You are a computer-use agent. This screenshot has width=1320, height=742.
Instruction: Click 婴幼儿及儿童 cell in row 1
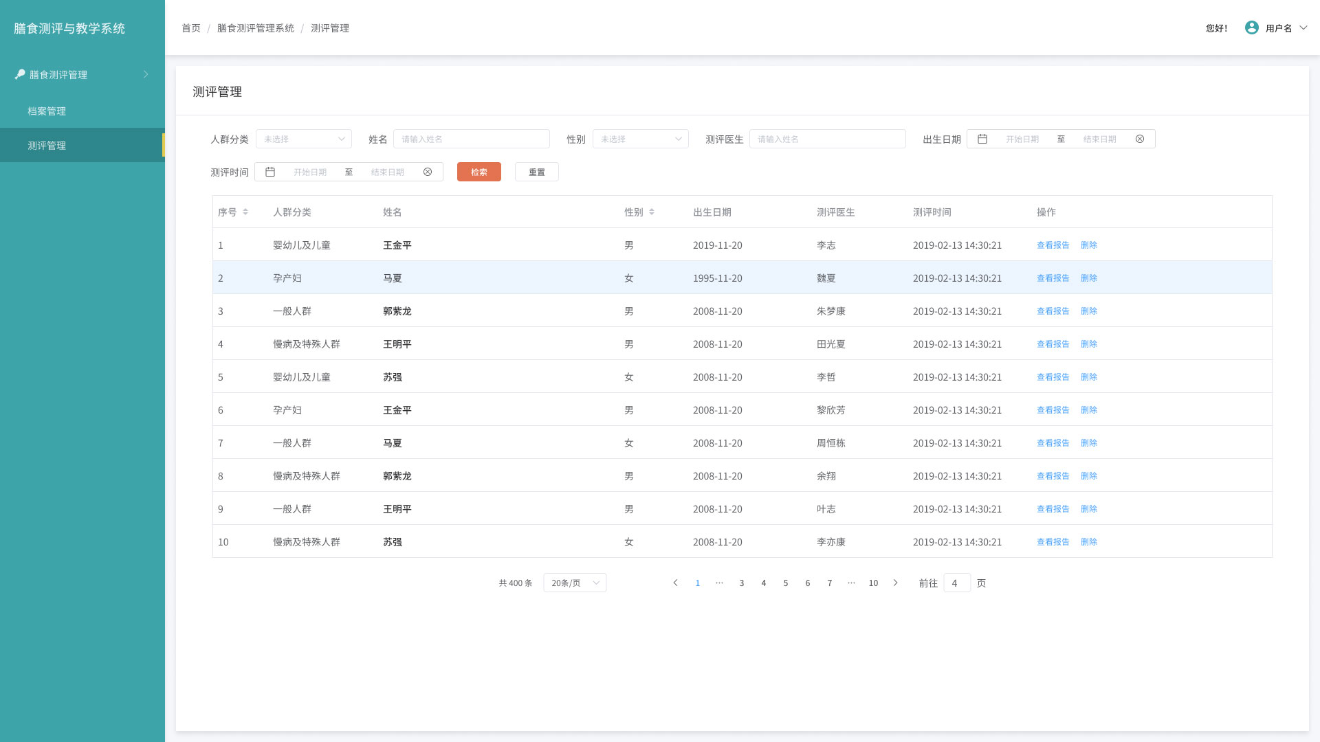302,245
